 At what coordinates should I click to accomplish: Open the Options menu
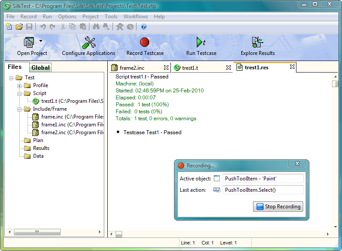point(67,17)
